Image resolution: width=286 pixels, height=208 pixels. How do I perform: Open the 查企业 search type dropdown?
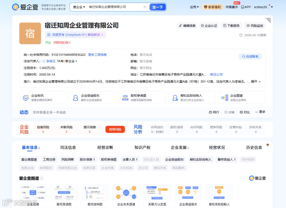coord(79,7)
